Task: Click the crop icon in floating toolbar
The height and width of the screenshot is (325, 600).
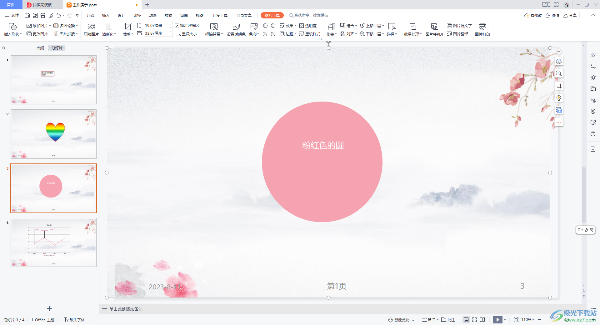Action: 559,86
